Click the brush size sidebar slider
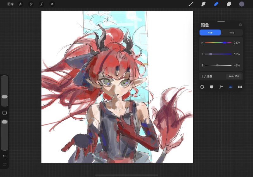The image size is (253, 177). (4, 91)
